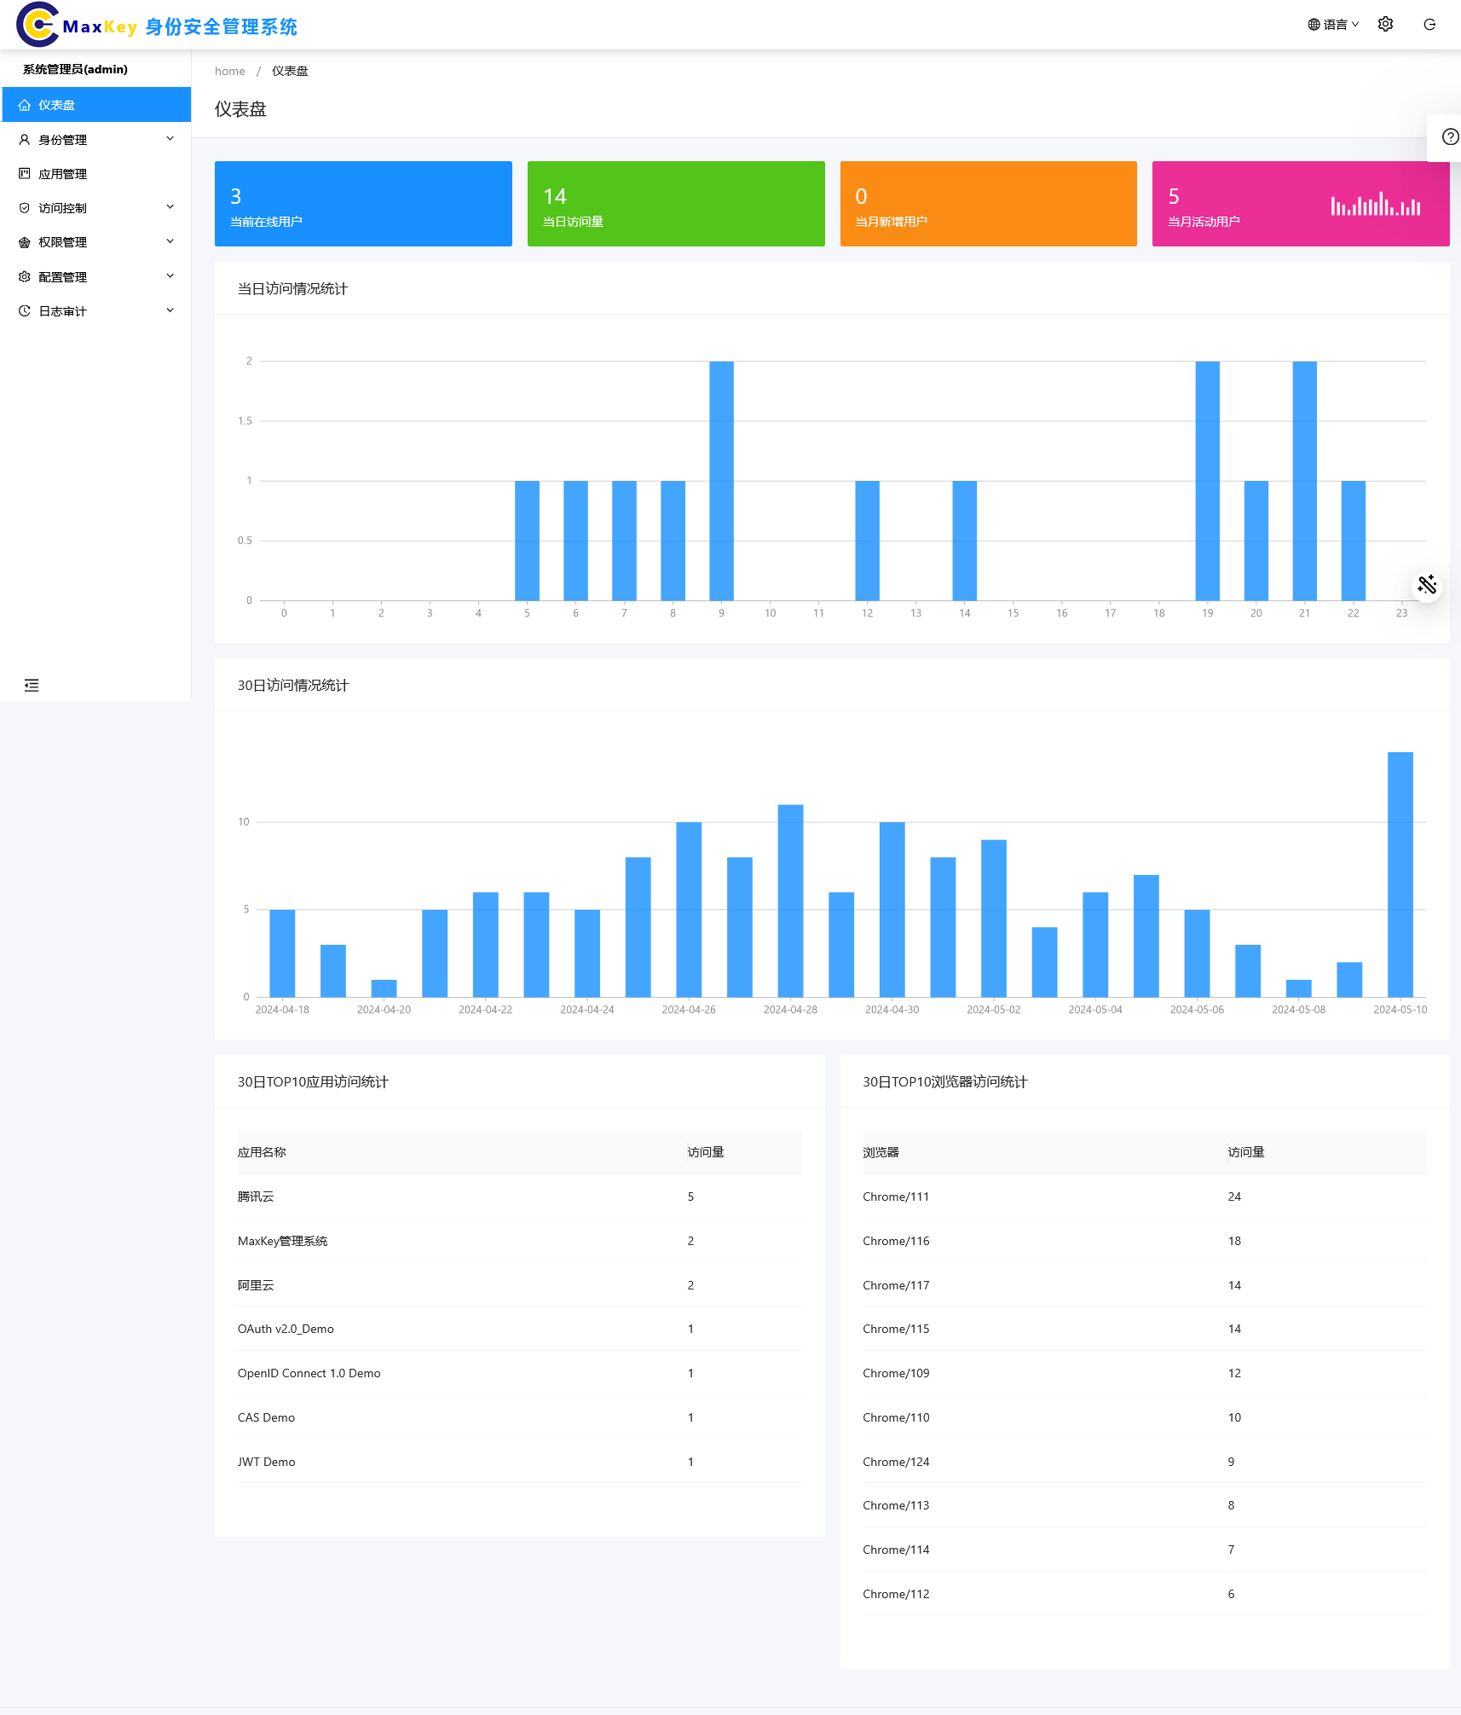Click the orange 当月新增用户 card

[988, 204]
